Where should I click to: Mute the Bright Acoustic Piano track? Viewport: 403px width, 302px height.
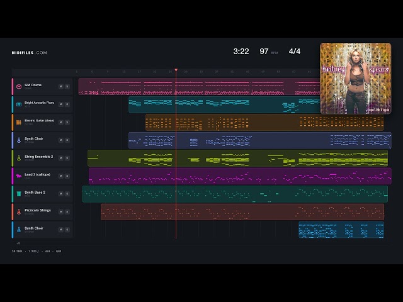click(60, 104)
